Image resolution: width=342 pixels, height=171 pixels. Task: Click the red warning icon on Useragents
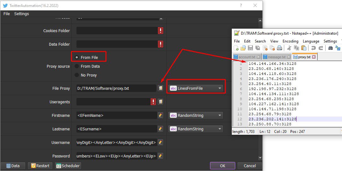point(153,102)
